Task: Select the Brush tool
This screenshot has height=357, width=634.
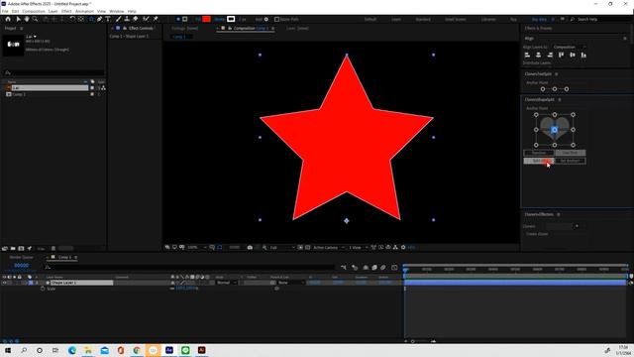Action: (x=119, y=19)
